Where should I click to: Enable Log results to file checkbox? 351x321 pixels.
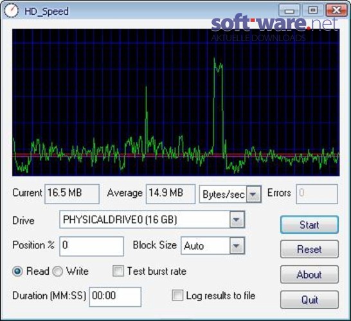click(177, 295)
